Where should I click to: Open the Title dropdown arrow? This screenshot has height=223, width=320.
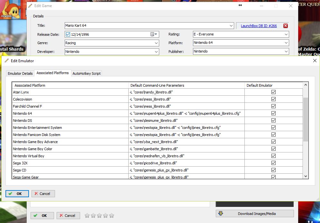click(231, 26)
